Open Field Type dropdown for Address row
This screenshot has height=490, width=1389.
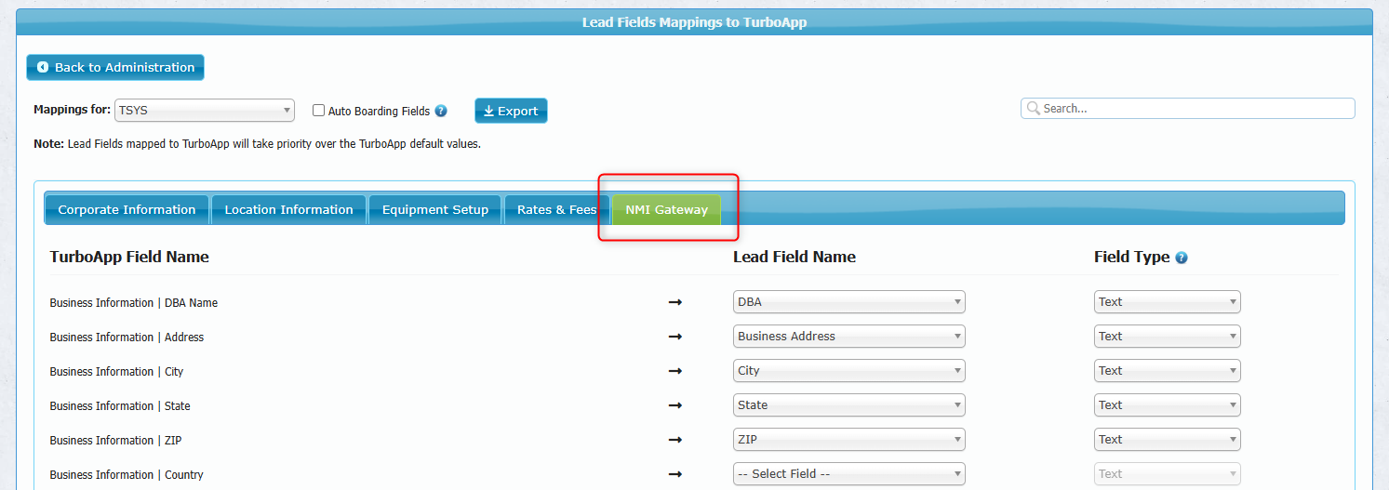1168,336
